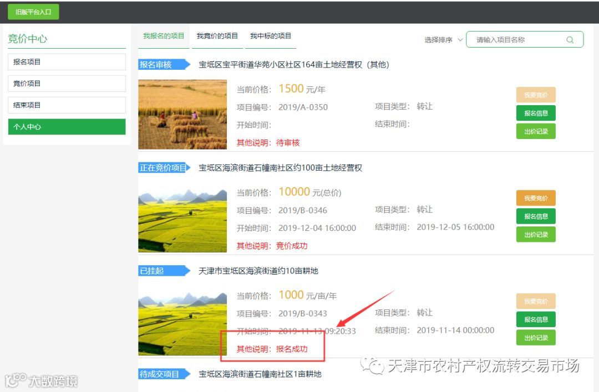The image size is (599, 392).
Task: Click the 待成交项目 status tag
Action: 164,374
